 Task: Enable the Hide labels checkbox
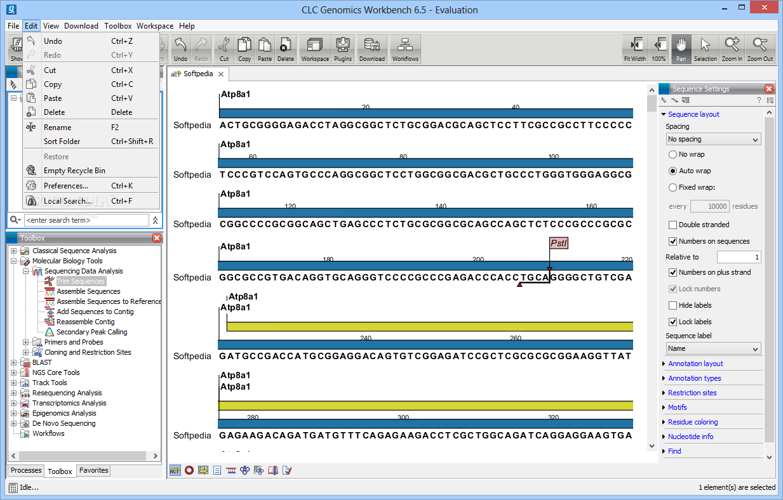coord(673,305)
